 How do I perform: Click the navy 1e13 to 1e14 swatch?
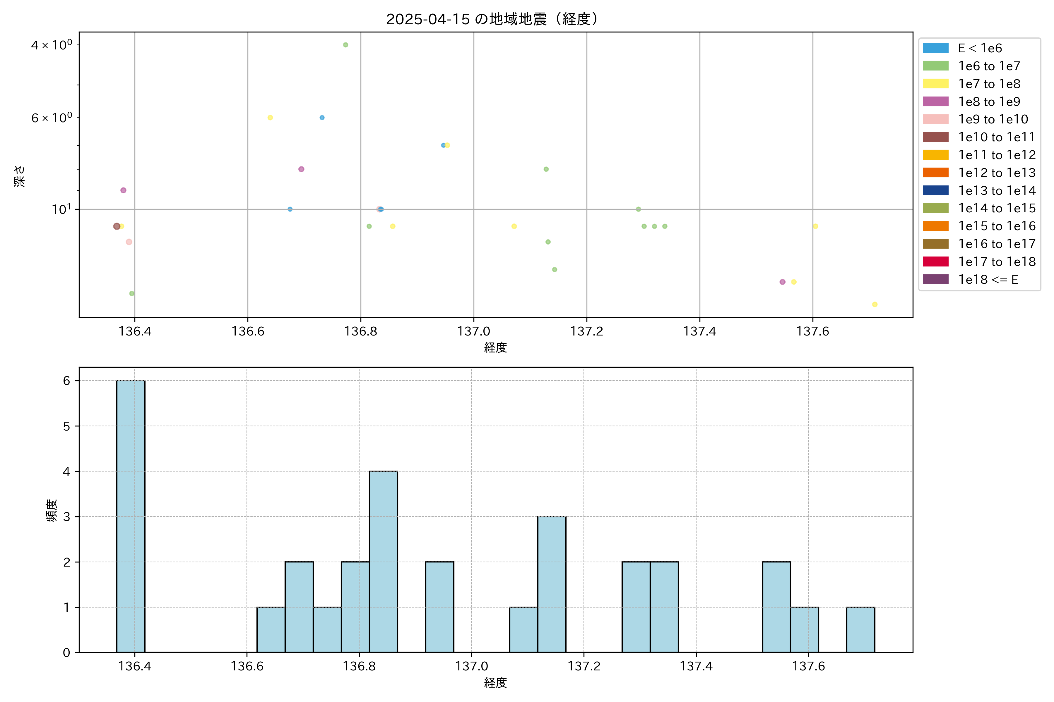[936, 190]
